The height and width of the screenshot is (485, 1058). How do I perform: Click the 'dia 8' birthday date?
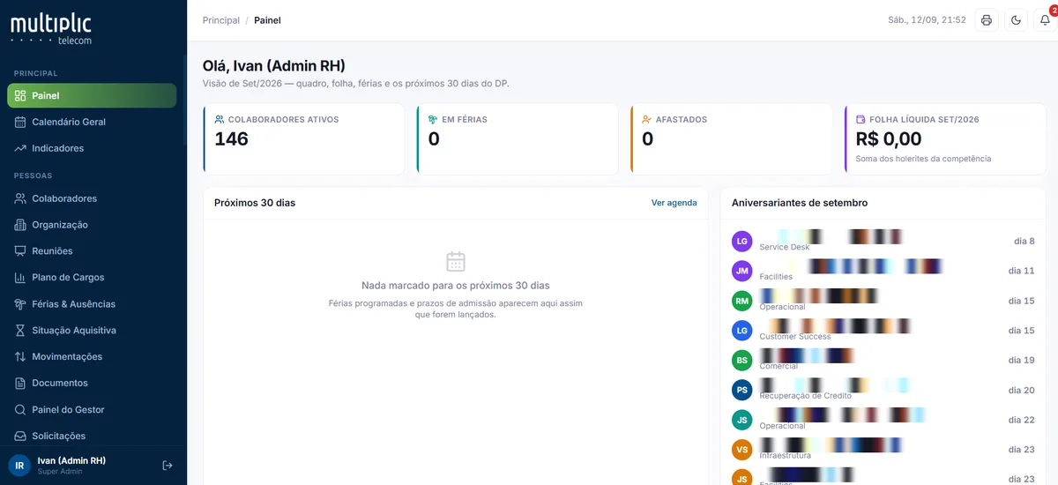(1024, 241)
